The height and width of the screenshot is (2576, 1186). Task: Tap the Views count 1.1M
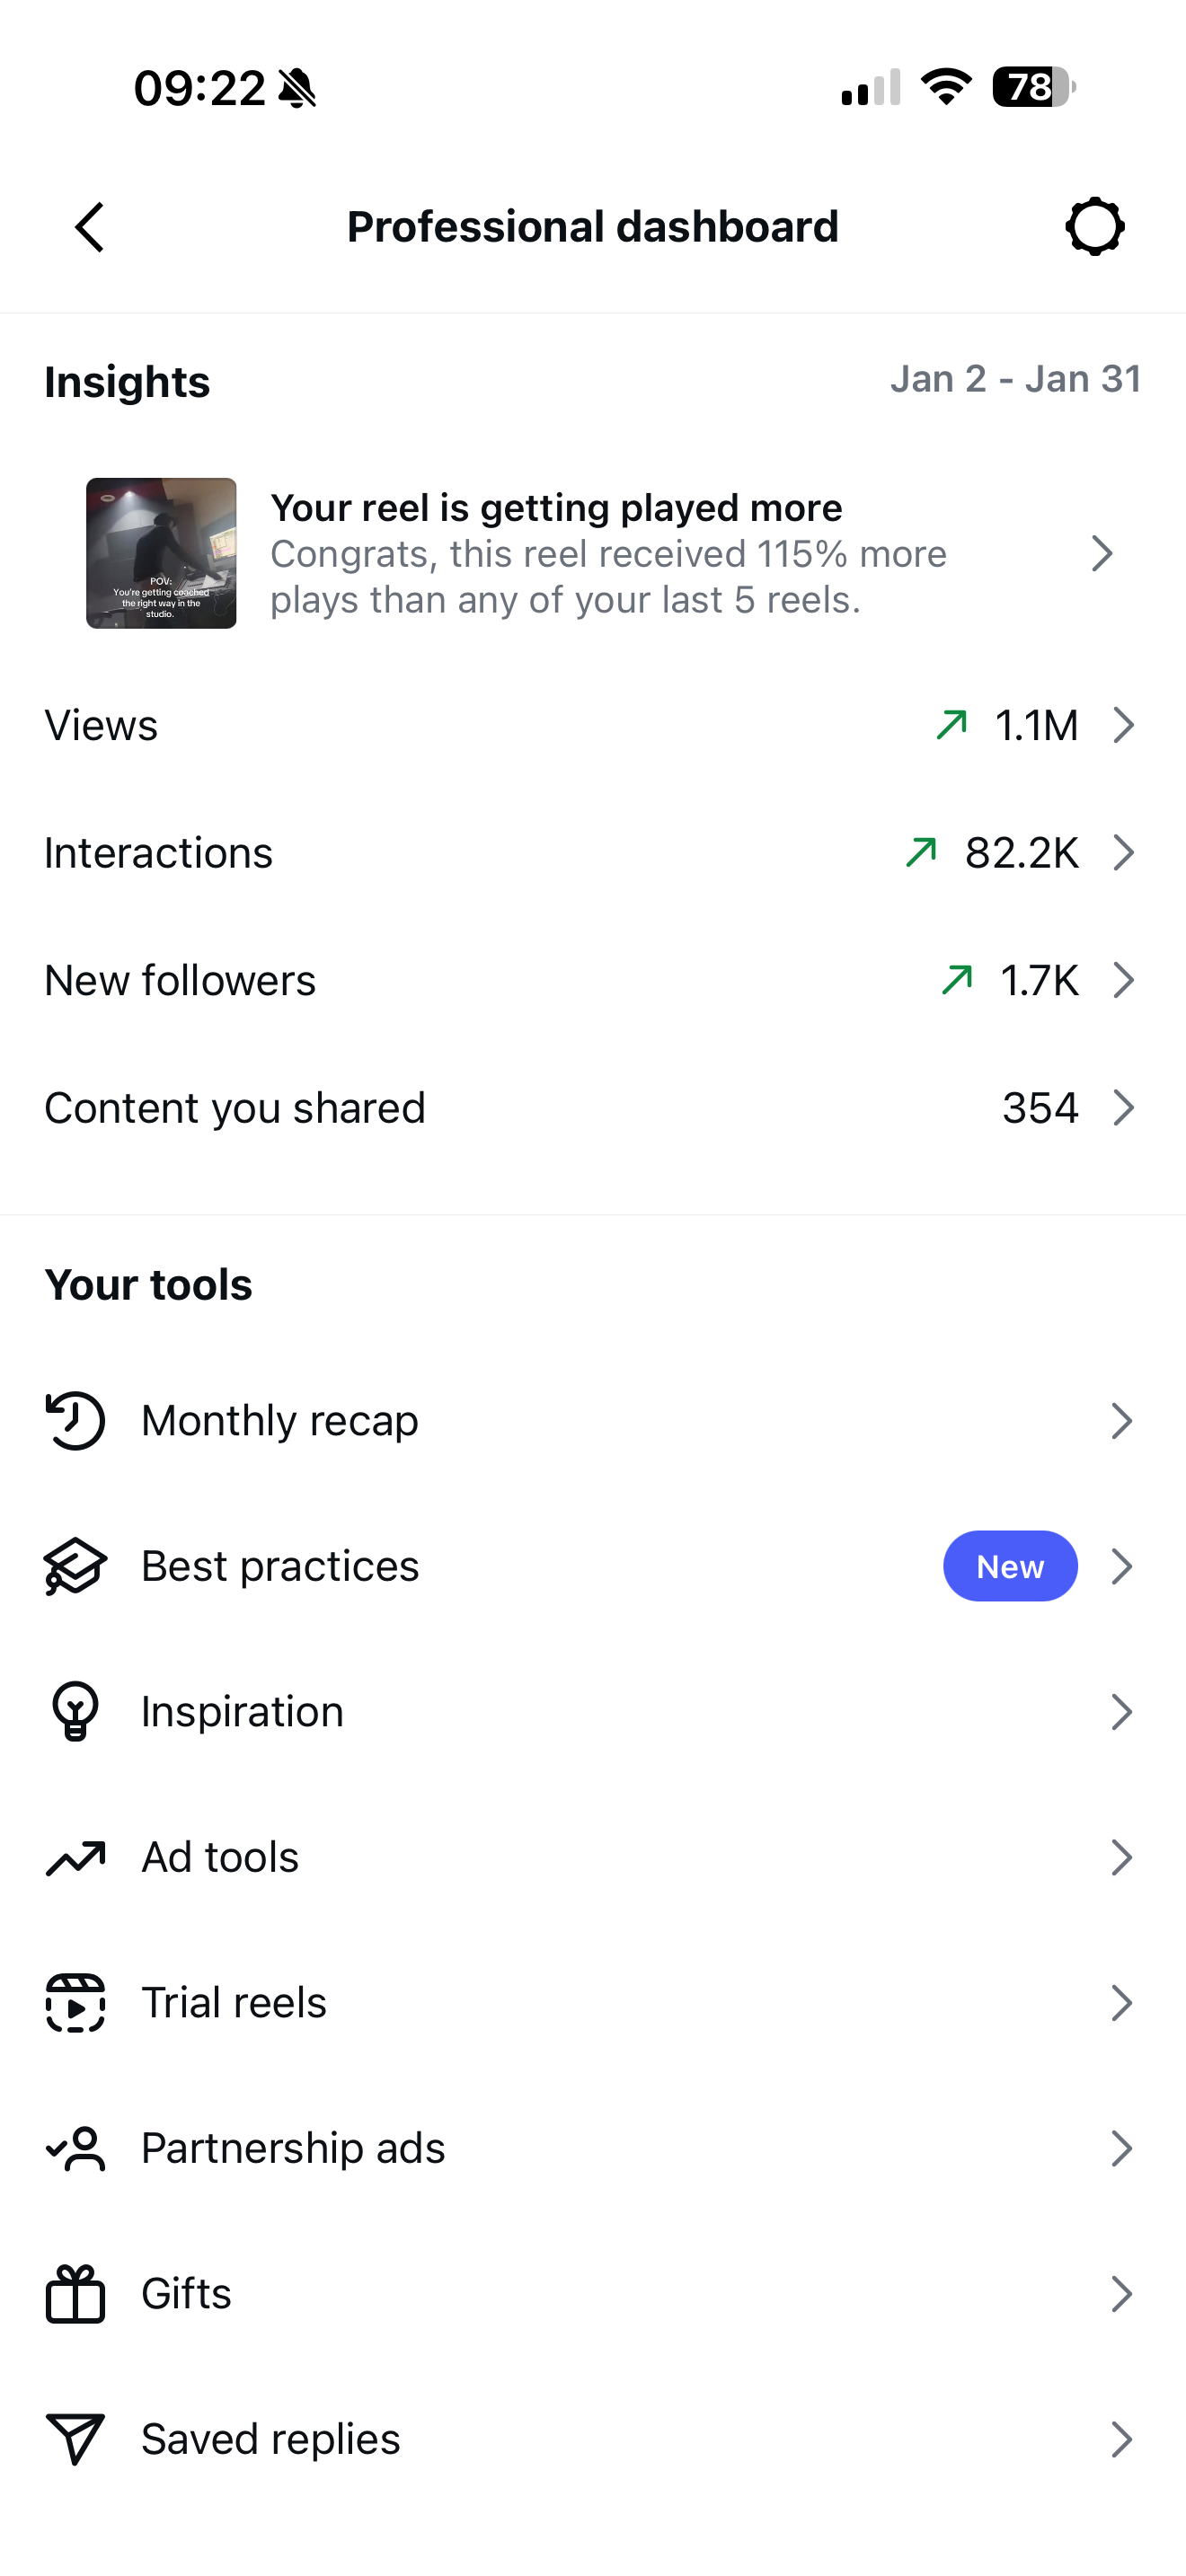click(1036, 725)
